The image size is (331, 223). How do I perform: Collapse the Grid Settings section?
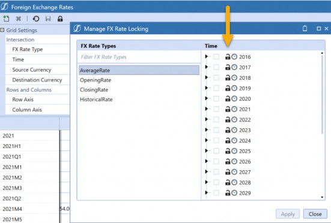pos(2,30)
